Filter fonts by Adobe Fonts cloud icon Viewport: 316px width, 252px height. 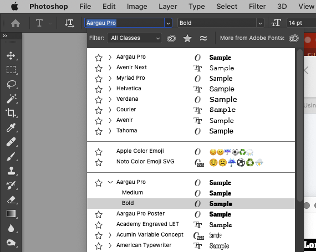pyautogui.click(x=171, y=38)
